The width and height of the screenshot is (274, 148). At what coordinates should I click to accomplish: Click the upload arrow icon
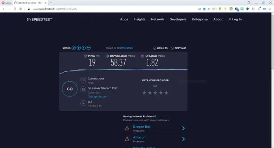pos(142,56)
